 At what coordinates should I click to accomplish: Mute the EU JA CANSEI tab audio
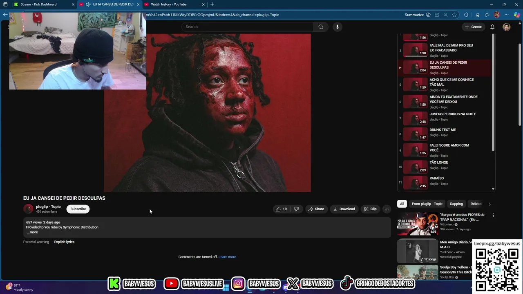coord(88,4)
